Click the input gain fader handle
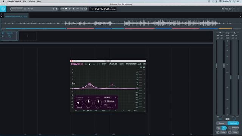The image size is (242, 136). coord(216,65)
